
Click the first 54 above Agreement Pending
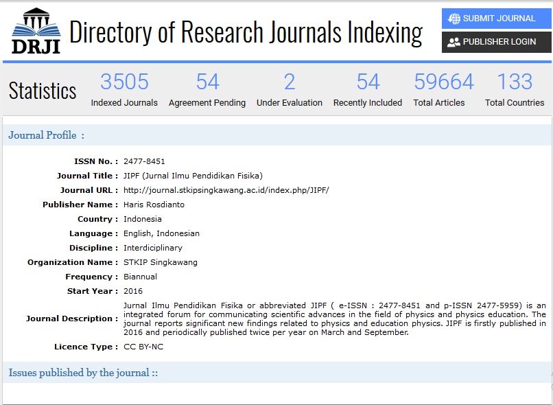pos(208,82)
